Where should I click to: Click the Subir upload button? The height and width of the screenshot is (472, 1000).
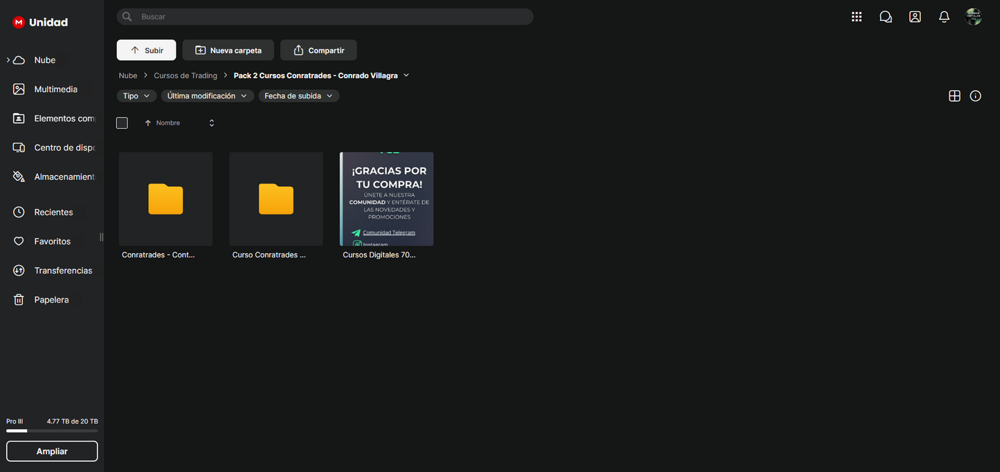point(146,51)
